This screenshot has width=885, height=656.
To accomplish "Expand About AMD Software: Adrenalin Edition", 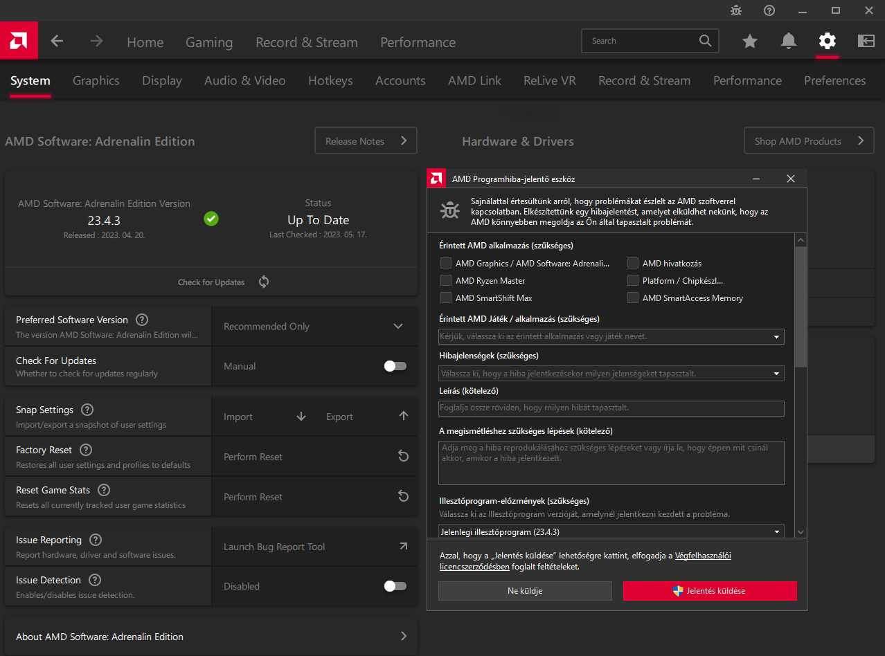I will [x=211, y=636].
